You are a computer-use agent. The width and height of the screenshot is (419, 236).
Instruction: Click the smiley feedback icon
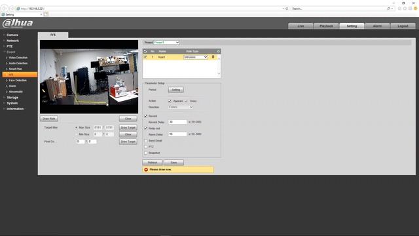tap(416, 9)
